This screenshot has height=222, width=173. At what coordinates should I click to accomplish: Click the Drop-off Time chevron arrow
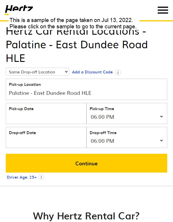[x=161, y=140]
